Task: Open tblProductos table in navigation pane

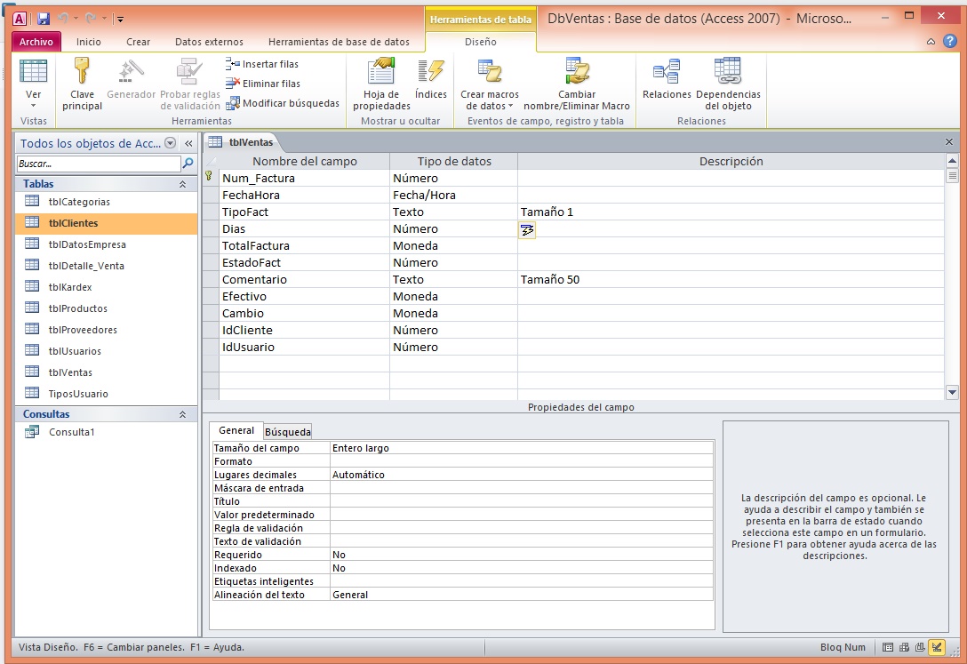Action: [78, 308]
